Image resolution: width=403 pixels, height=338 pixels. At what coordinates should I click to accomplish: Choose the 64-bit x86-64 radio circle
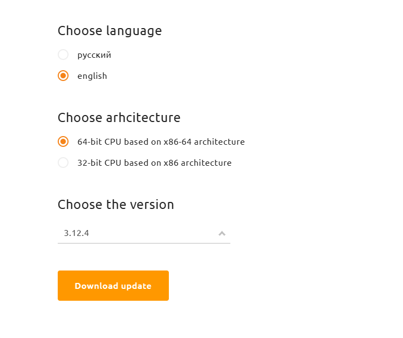63,141
